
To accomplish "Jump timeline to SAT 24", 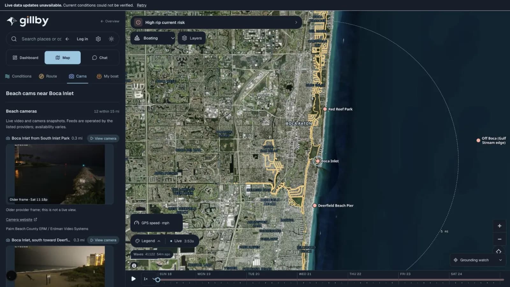I will (x=456, y=274).
